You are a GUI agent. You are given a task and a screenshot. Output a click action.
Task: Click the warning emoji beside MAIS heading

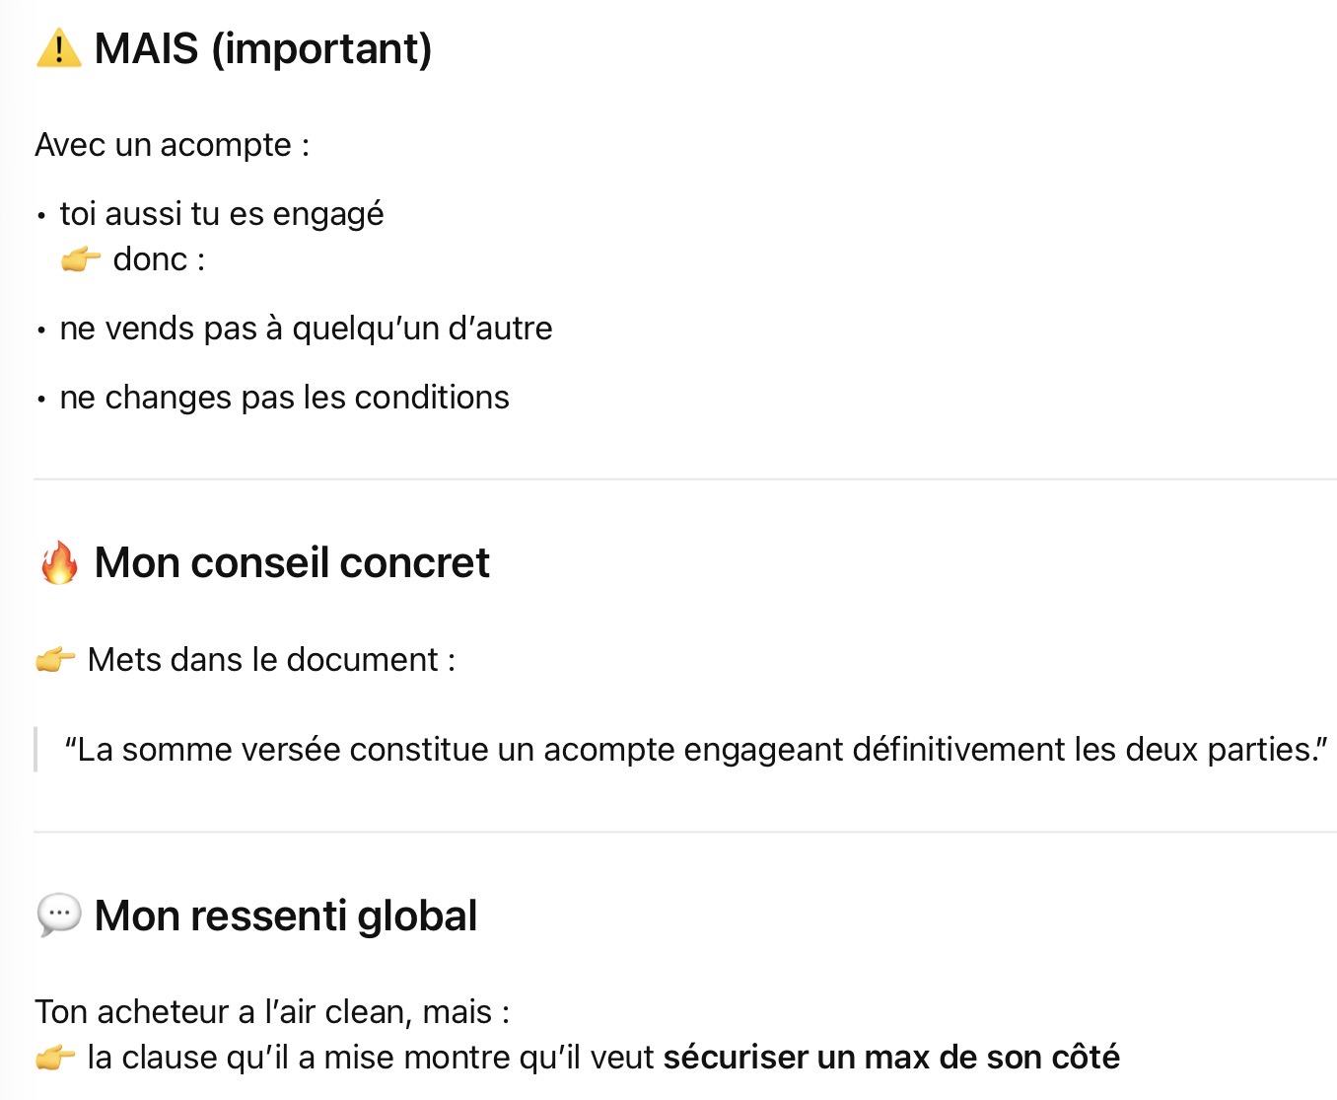tap(58, 48)
